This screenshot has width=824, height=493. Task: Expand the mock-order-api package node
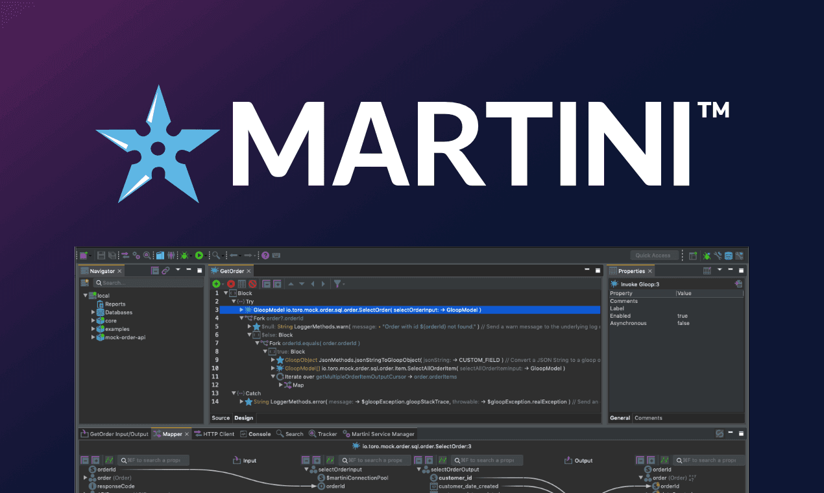[93, 337]
